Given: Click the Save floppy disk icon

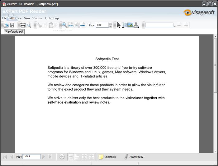Looking at the screenshot, I should tap(12, 25).
